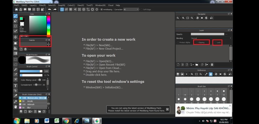Select the Gradient tool

pyautogui.click(x=15, y=53)
